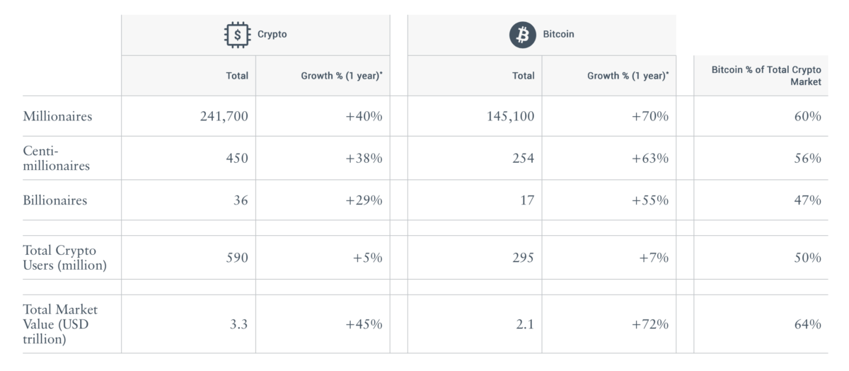
Task: Click Bitcoin % of Total Crypto Market header
Action: 766,76
